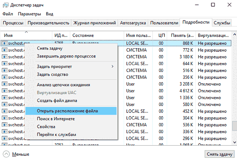Select Отключено in the 3 208 K row

pos(209,84)
